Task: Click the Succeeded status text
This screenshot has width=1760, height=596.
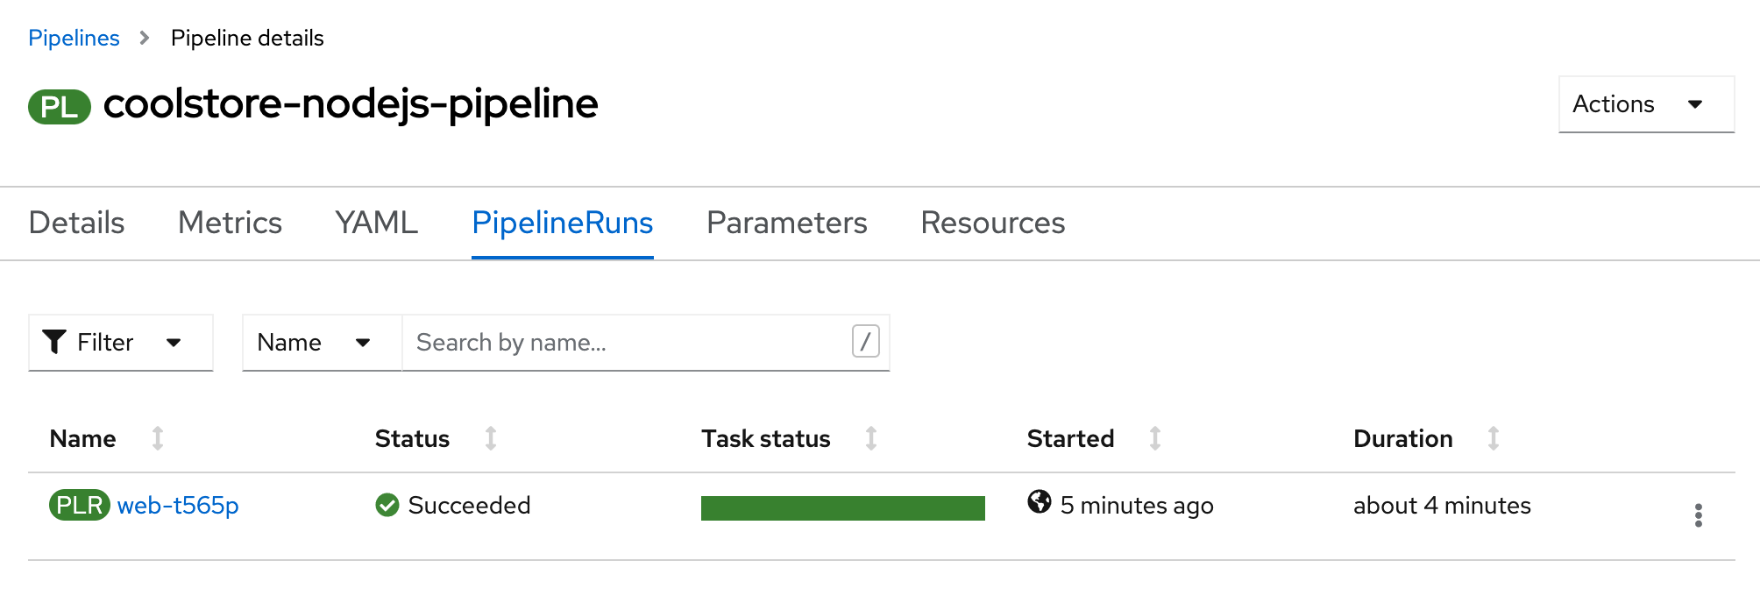Action: point(469,505)
